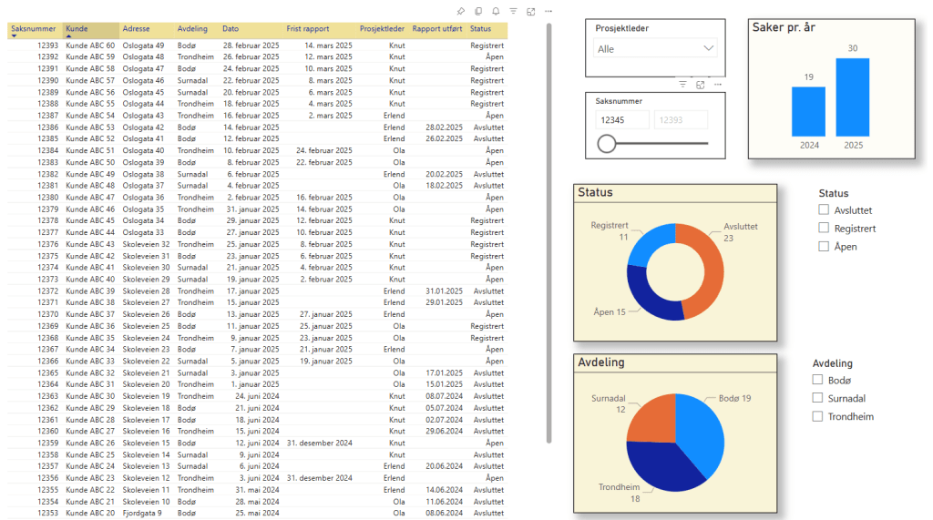The width and height of the screenshot is (933, 520).
Task: Check the Avsluttet status checkbox
Action: (x=824, y=210)
